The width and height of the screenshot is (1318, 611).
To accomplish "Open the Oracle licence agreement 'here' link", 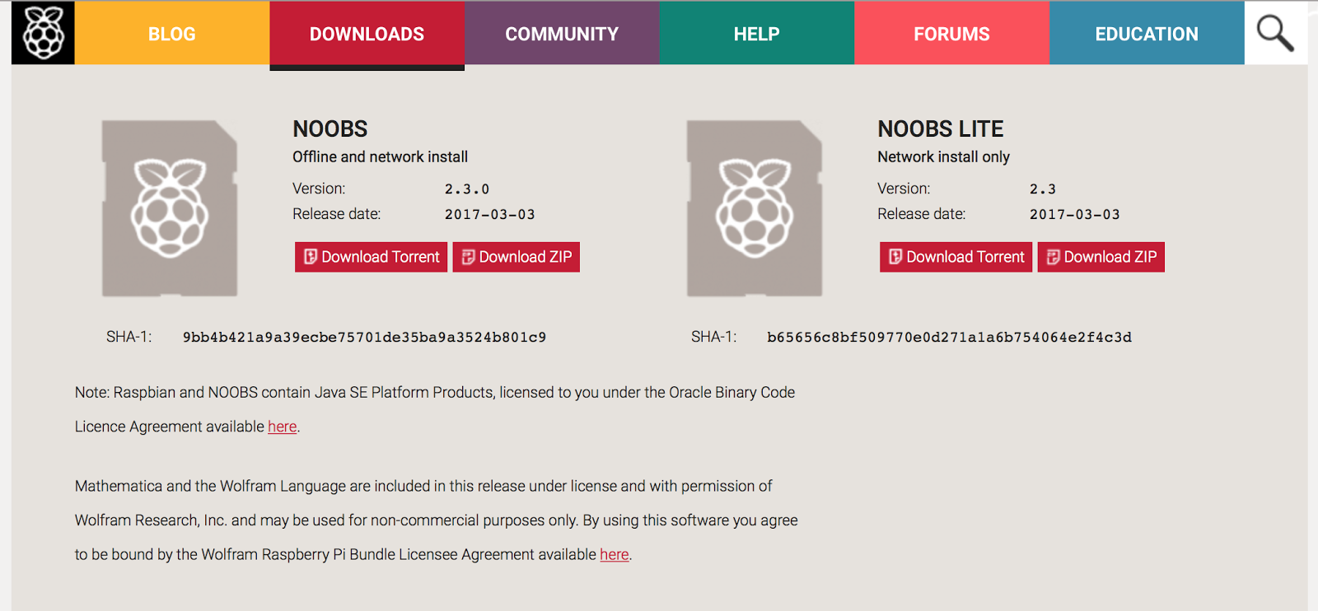I will (x=282, y=427).
